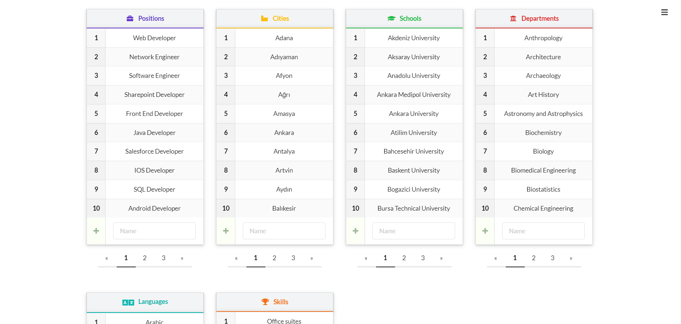Select the Salesforce Developer row
The height and width of the screenshot is (324, 681).
click(145, 151)
